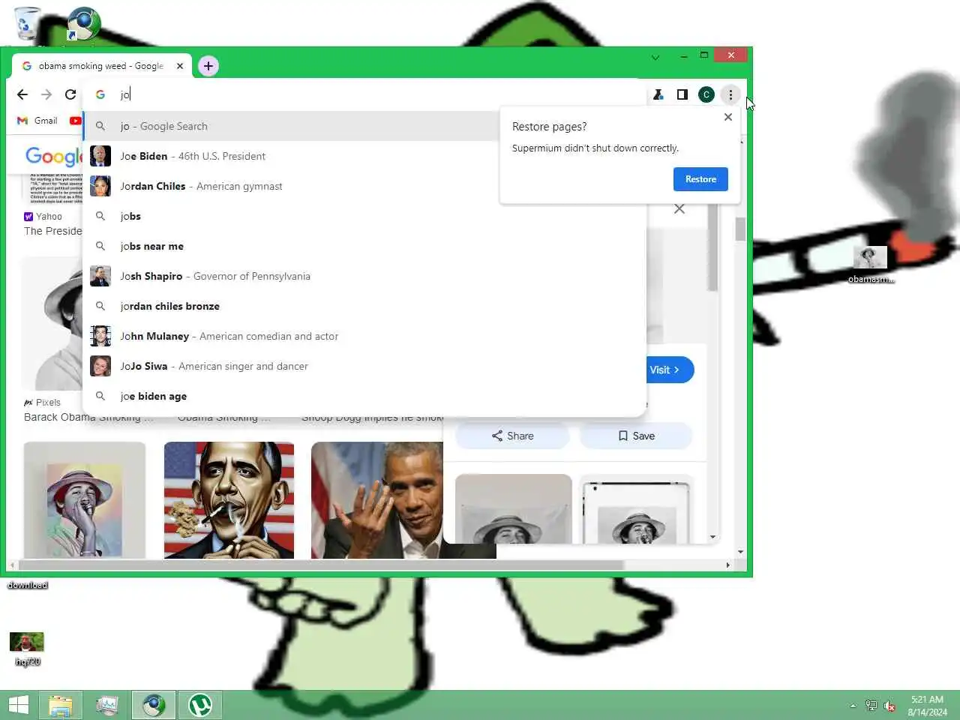Viewport: 960px width, 720px height.
Task: Open the profile avatar 'C' menu
Action: tap(706, 94)
